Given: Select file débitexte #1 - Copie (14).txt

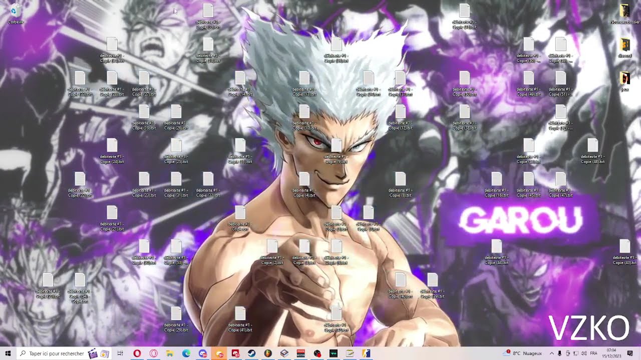Looking at the screenshot, I should (x=240, y=84).
